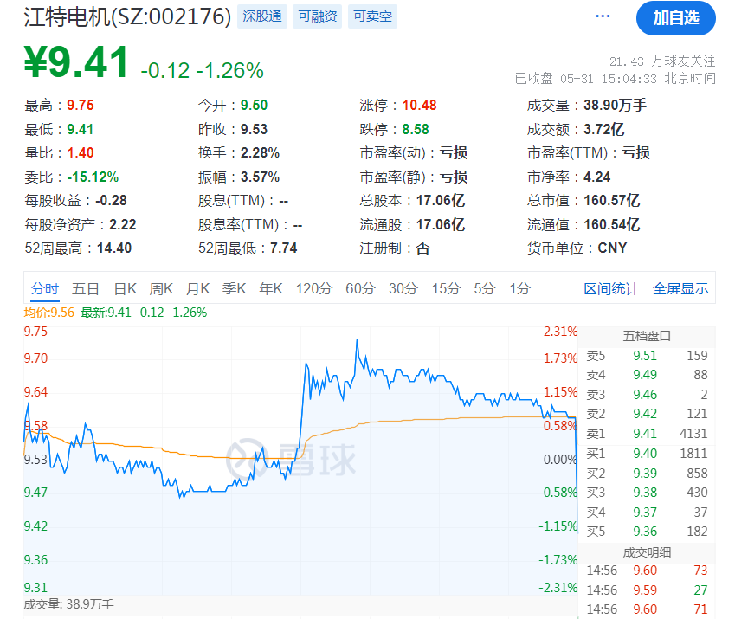The height and width of the screenshot is (619, 735).
Task: Click the 总市值 value 160.57亿
Action: click(612, 201)
